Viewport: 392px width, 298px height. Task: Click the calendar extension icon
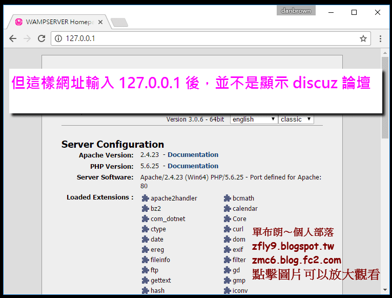227,209
